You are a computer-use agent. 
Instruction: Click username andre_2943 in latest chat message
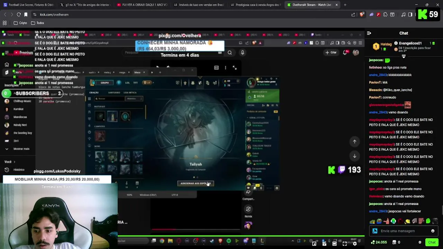click(378, 211)
